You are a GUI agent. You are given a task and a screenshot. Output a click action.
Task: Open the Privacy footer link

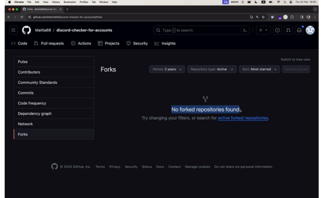[115, 167]
